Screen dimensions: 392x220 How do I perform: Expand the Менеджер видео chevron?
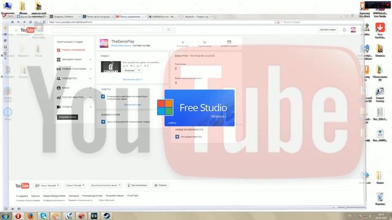pos(90,60)
